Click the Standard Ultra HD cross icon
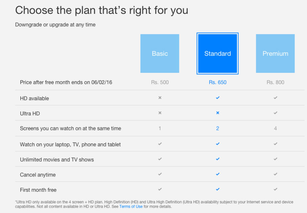307x213 pixels. click(218, 113)
